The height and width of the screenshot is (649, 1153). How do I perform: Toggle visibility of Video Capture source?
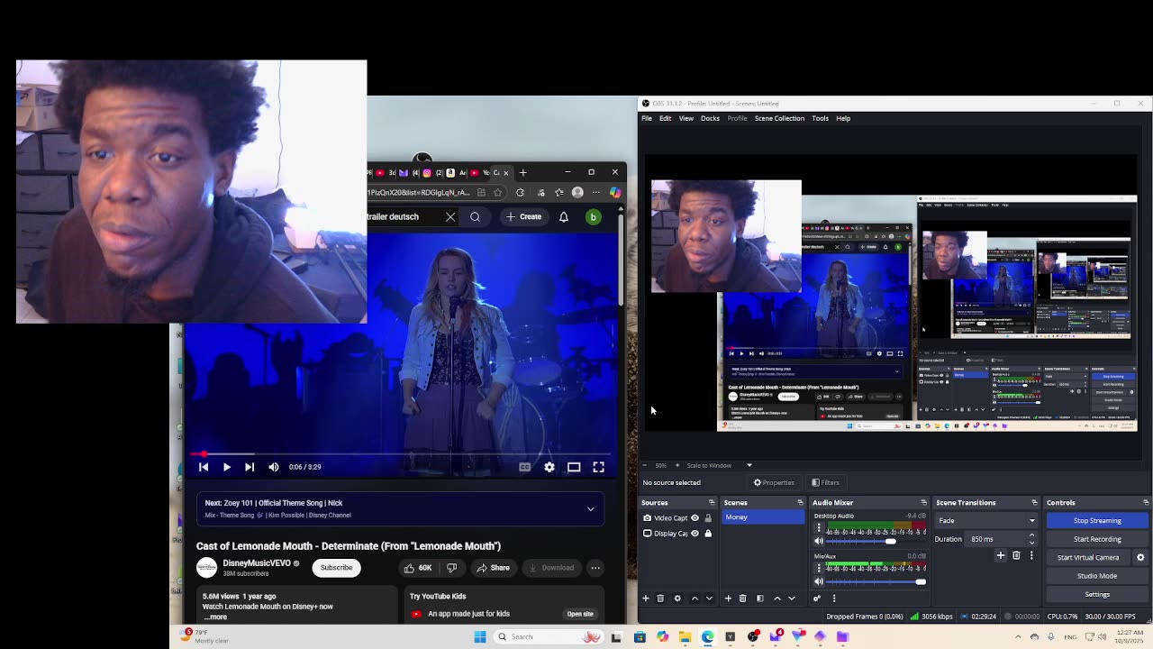click(695, 518)
